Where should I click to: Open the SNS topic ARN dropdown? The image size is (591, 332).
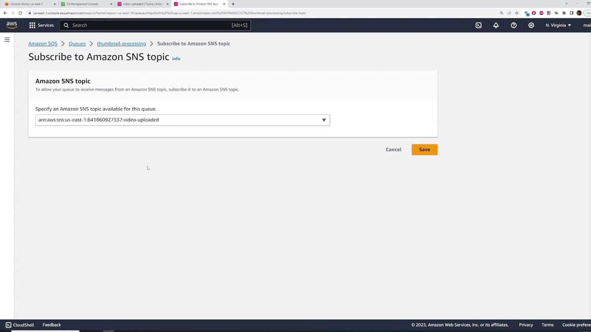coord(182,120)
